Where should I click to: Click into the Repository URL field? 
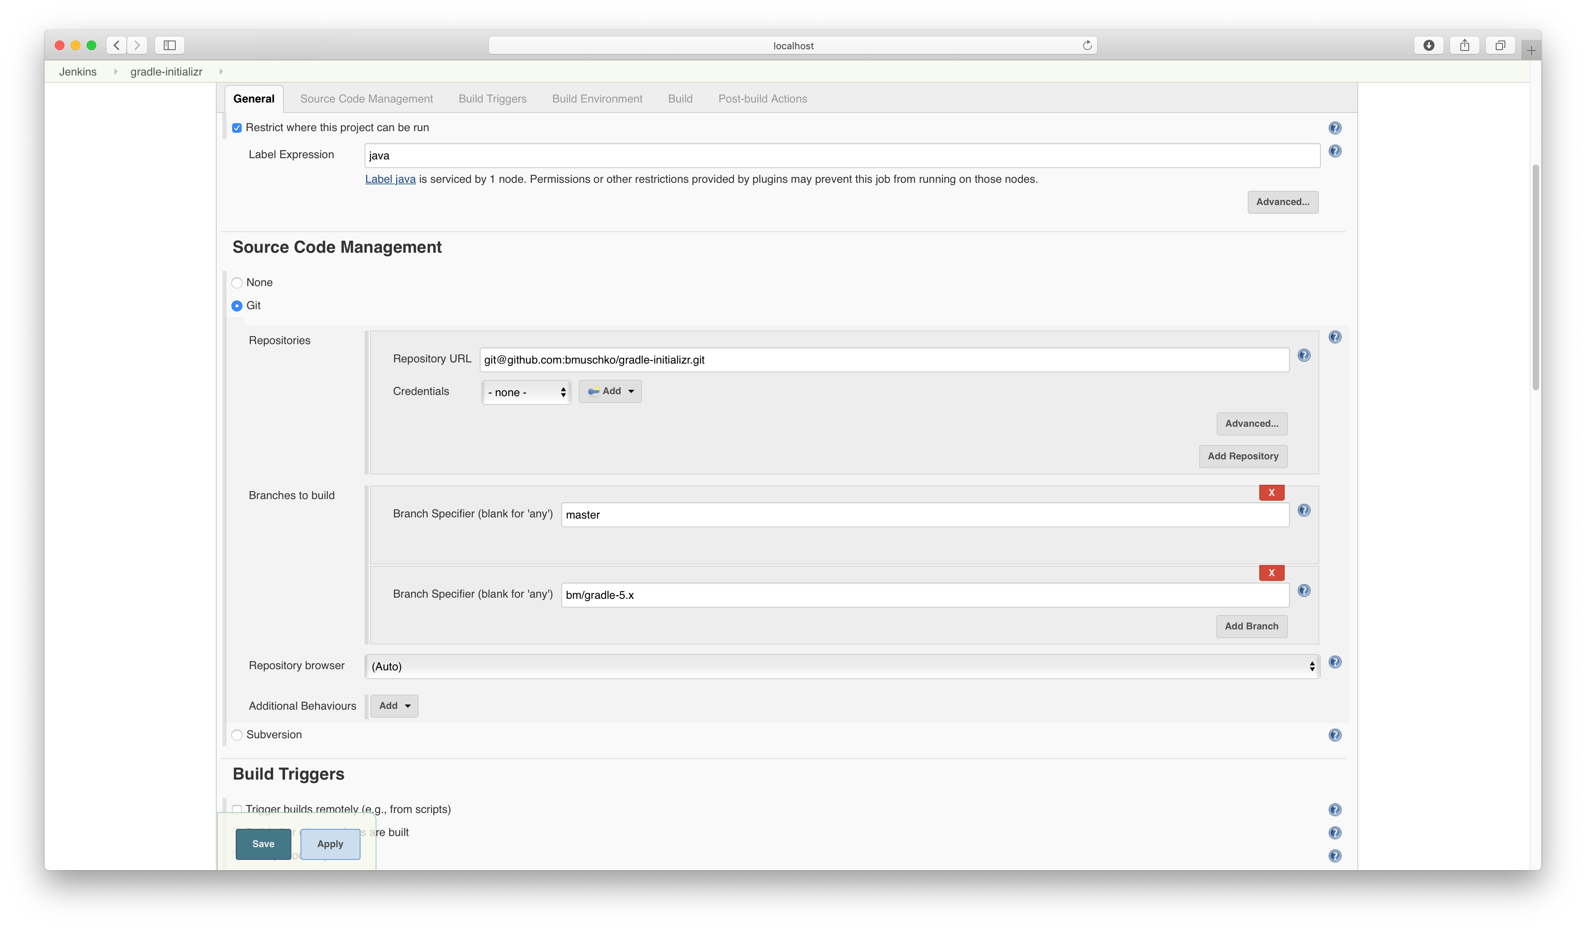point(884,360)
